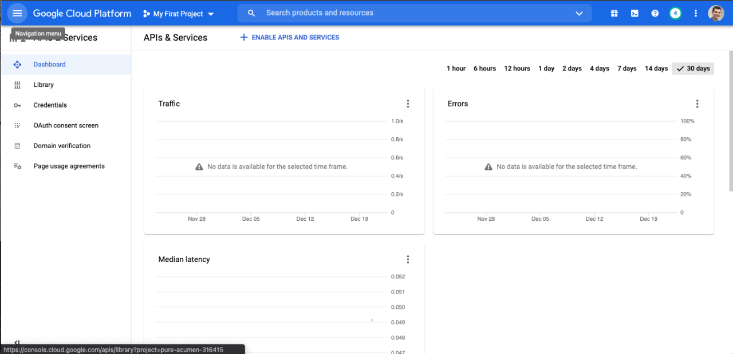Click Google Cloud Platform logo
The width and height of the screenshot is (733, 354).
pos(82,13)
